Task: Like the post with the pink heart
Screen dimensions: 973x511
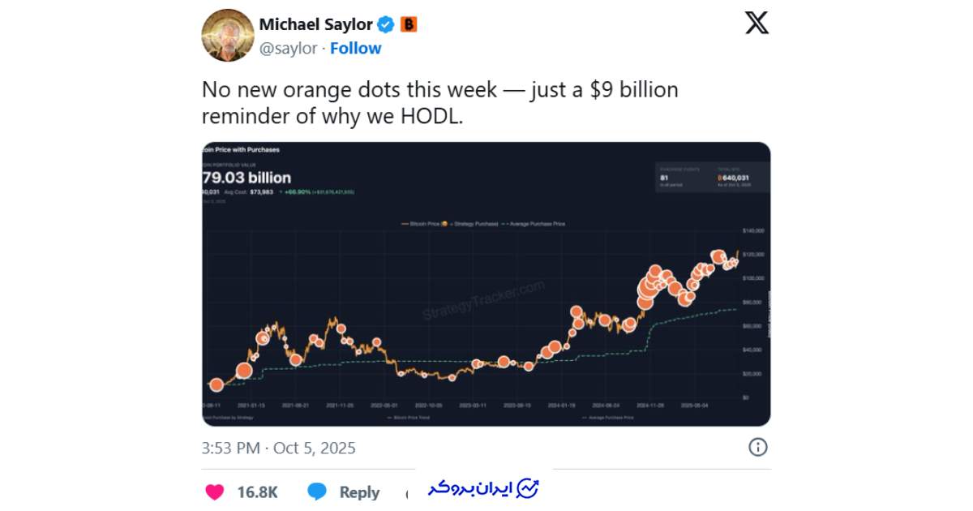Action: (215, 492)
